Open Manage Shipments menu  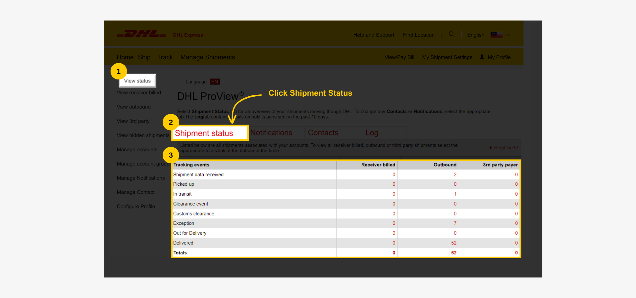pyautogui.click(x=208, y=57)
